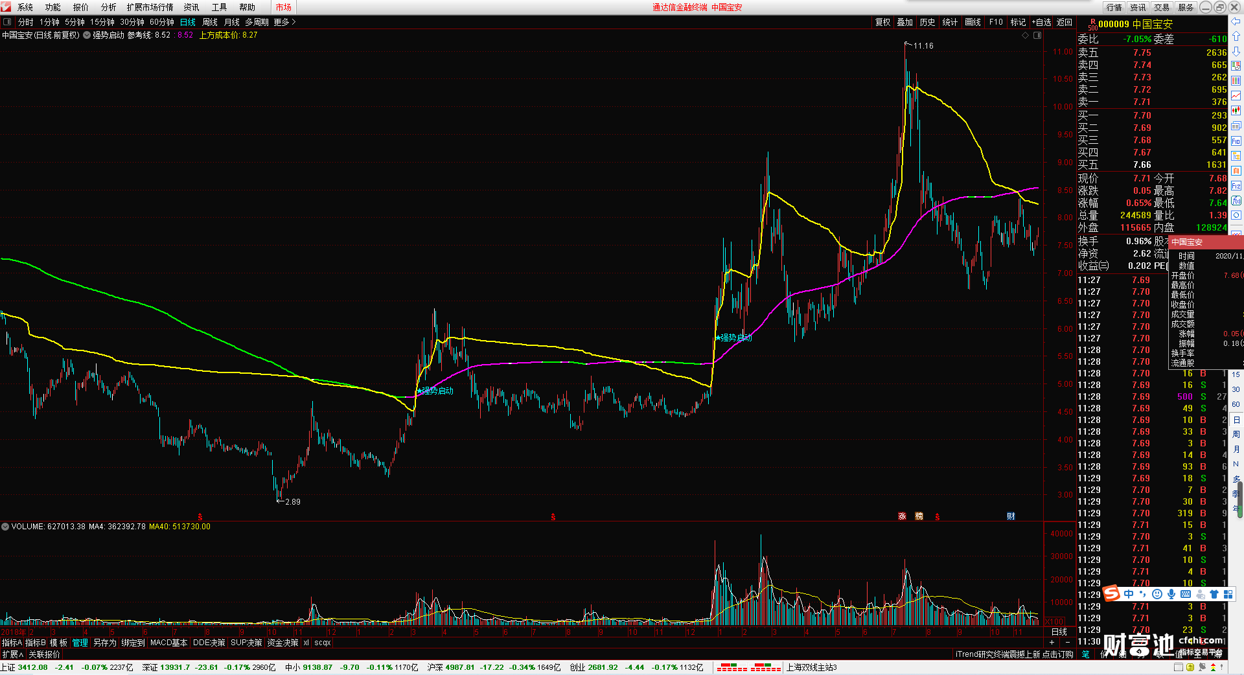The height and width of the screenshot is (675, 1244).
Task: Open the 工具 menu
Action: pyautogui.click(x=220, y=7)
